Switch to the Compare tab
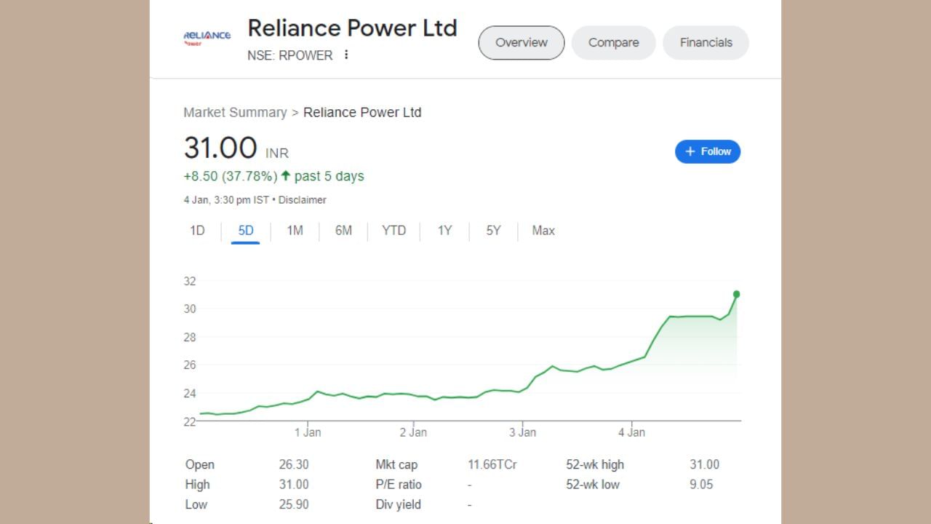The width and height of the screenshot is (931, 524). [613, 42]
